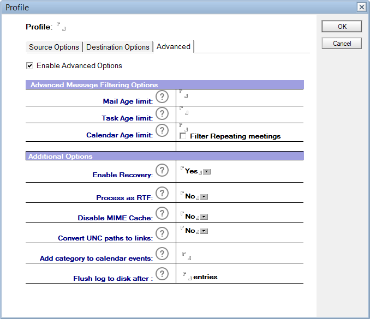
Task: Open help for Disable MIME Cache
Action: 162,213
